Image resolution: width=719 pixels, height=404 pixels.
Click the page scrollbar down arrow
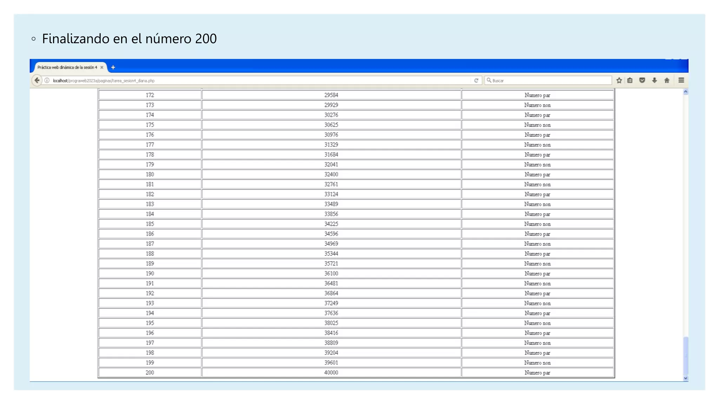pos(686,378)
